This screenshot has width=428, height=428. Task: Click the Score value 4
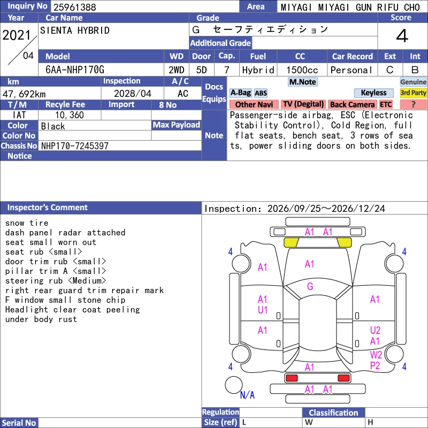(x=402, y=36)
